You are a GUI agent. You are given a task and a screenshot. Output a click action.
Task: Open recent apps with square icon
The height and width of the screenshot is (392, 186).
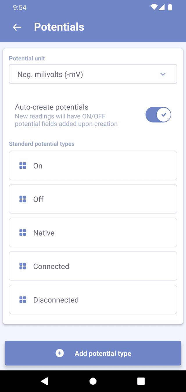pyautogui.click(x=141, y=381)
